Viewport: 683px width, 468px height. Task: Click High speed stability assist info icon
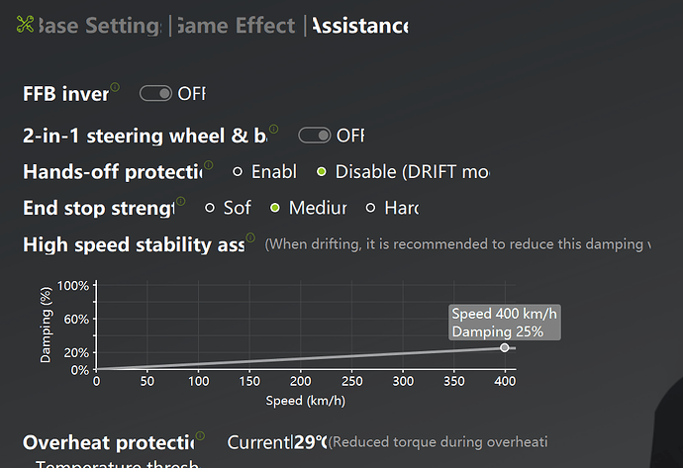click(x=251, y=237)
